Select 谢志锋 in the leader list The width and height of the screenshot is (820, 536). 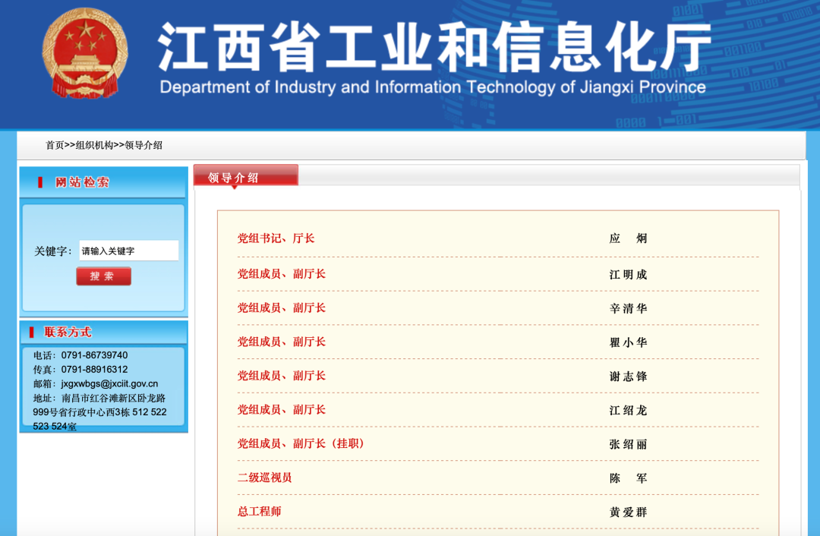coord(628,377)
